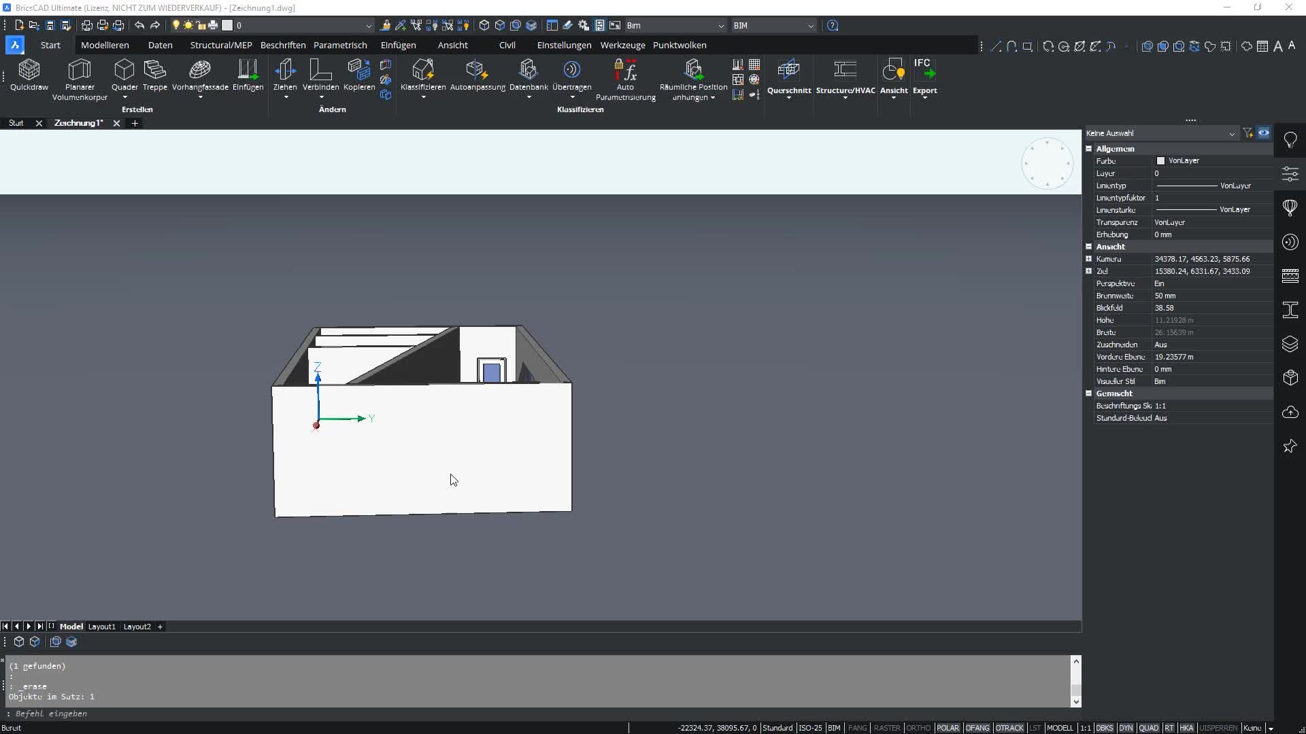Click the MODELL status bar button
This screenshot has height=734, width=1306.
[x=1059, y=728]
